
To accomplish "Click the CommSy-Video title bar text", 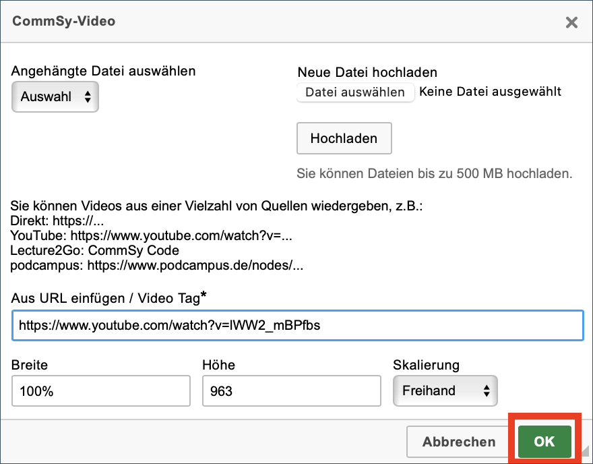I will [x=64, y=21].
